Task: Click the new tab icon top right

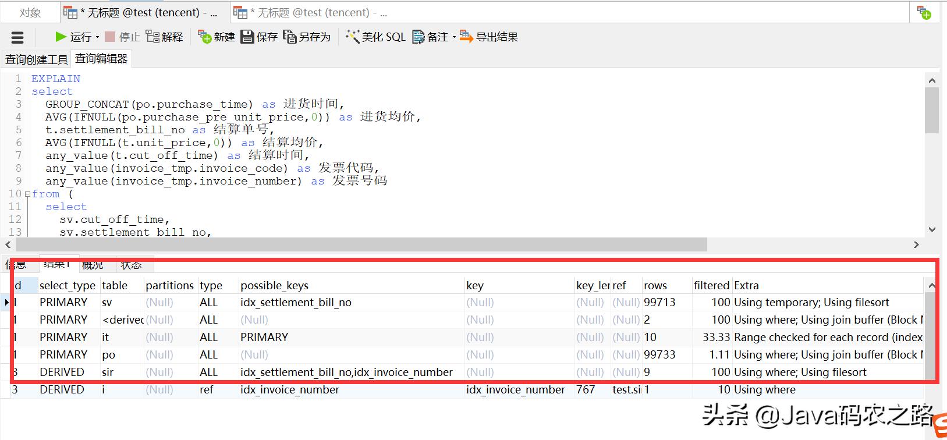Action: [924, 12]
